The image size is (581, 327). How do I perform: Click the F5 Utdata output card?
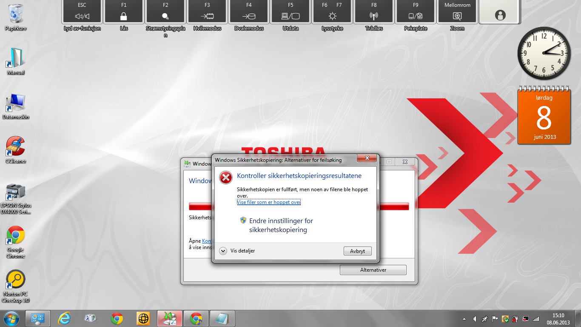point(290,12)
